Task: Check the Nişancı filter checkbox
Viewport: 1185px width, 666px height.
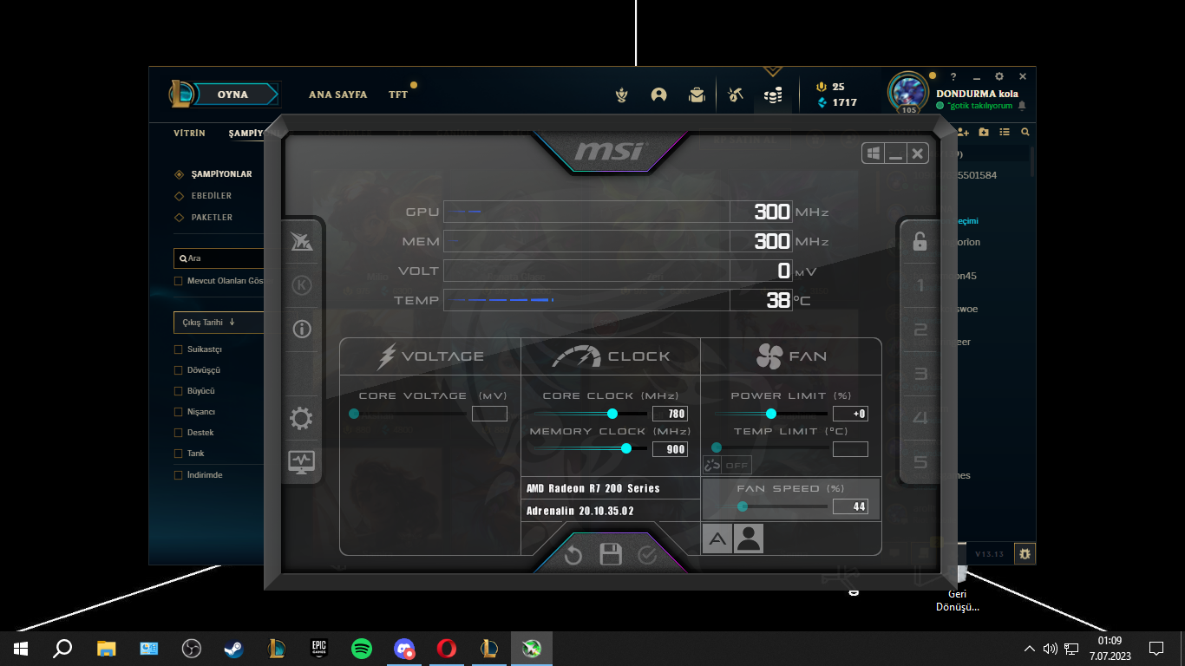Action: point(179,412)
